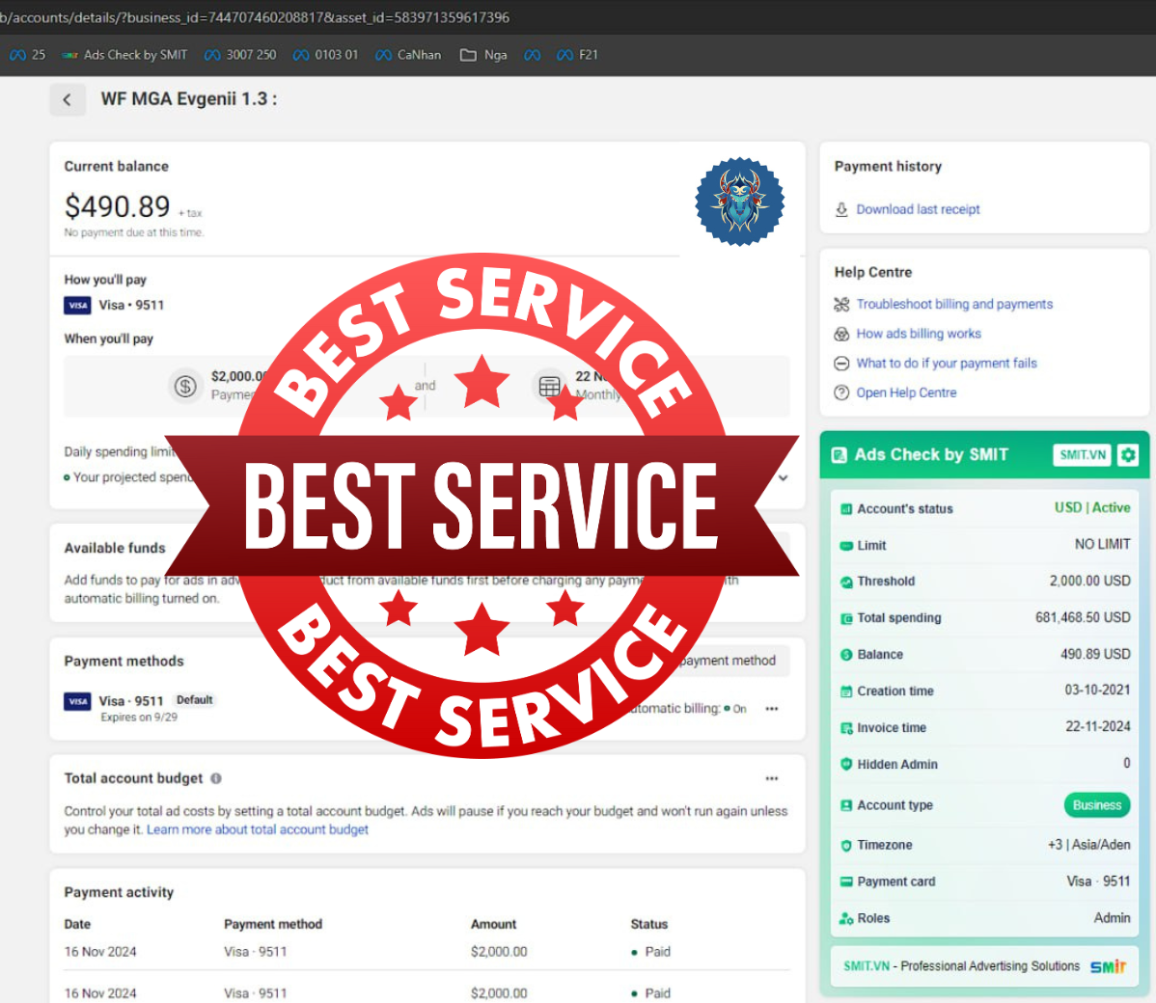Click the browser address bar URL
The height and width of the screenshot is (1003, 1156).
point(255,17)
